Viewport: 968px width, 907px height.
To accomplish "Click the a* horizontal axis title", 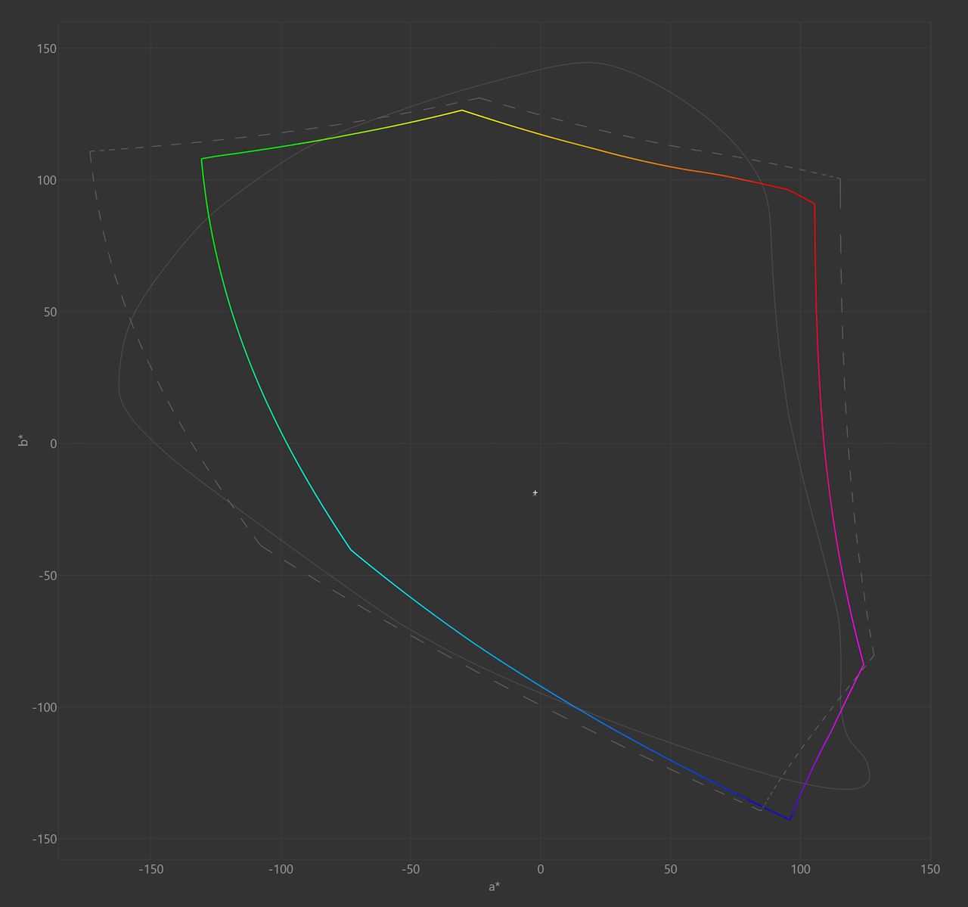I will 494,887.
